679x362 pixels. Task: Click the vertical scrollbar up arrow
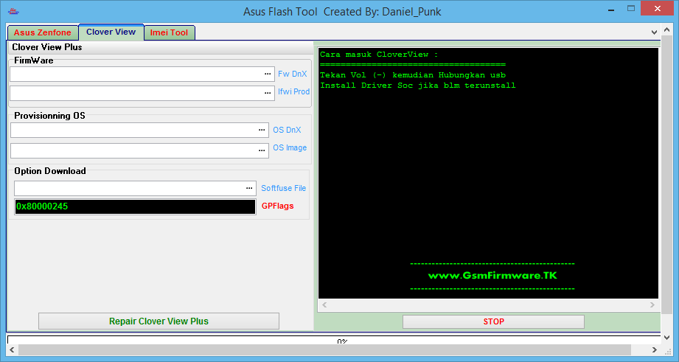667,31
